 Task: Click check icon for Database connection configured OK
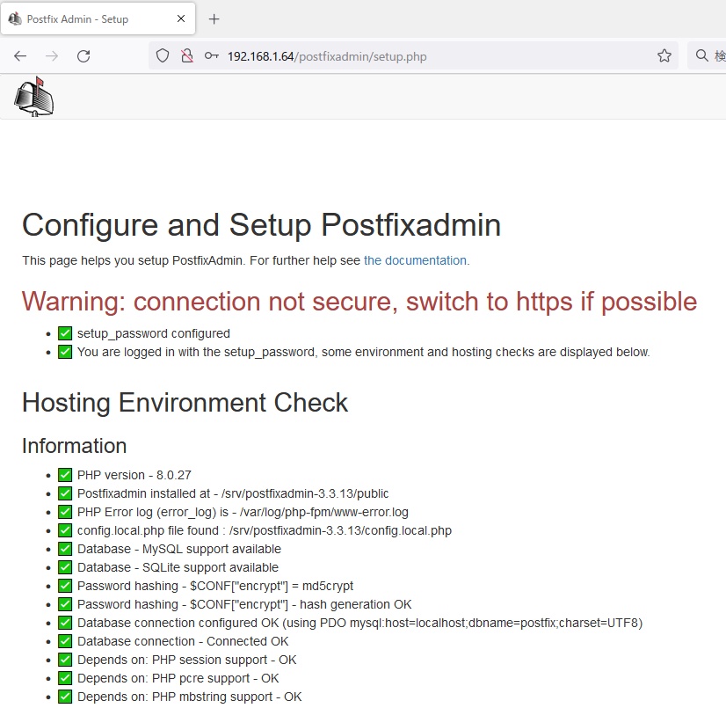[65, 623]
